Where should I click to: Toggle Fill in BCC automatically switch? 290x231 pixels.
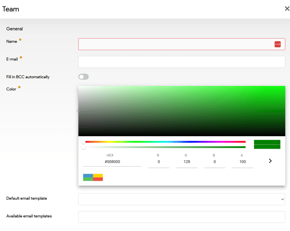(x=83, y=77)
